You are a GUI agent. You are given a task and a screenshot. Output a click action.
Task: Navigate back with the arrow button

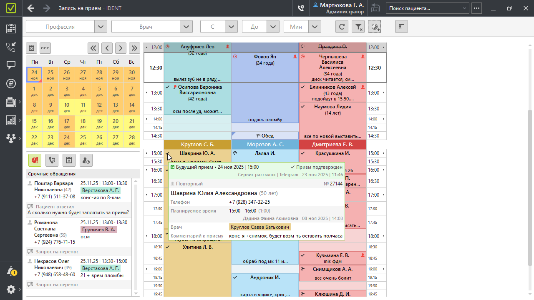click(30, 8)
